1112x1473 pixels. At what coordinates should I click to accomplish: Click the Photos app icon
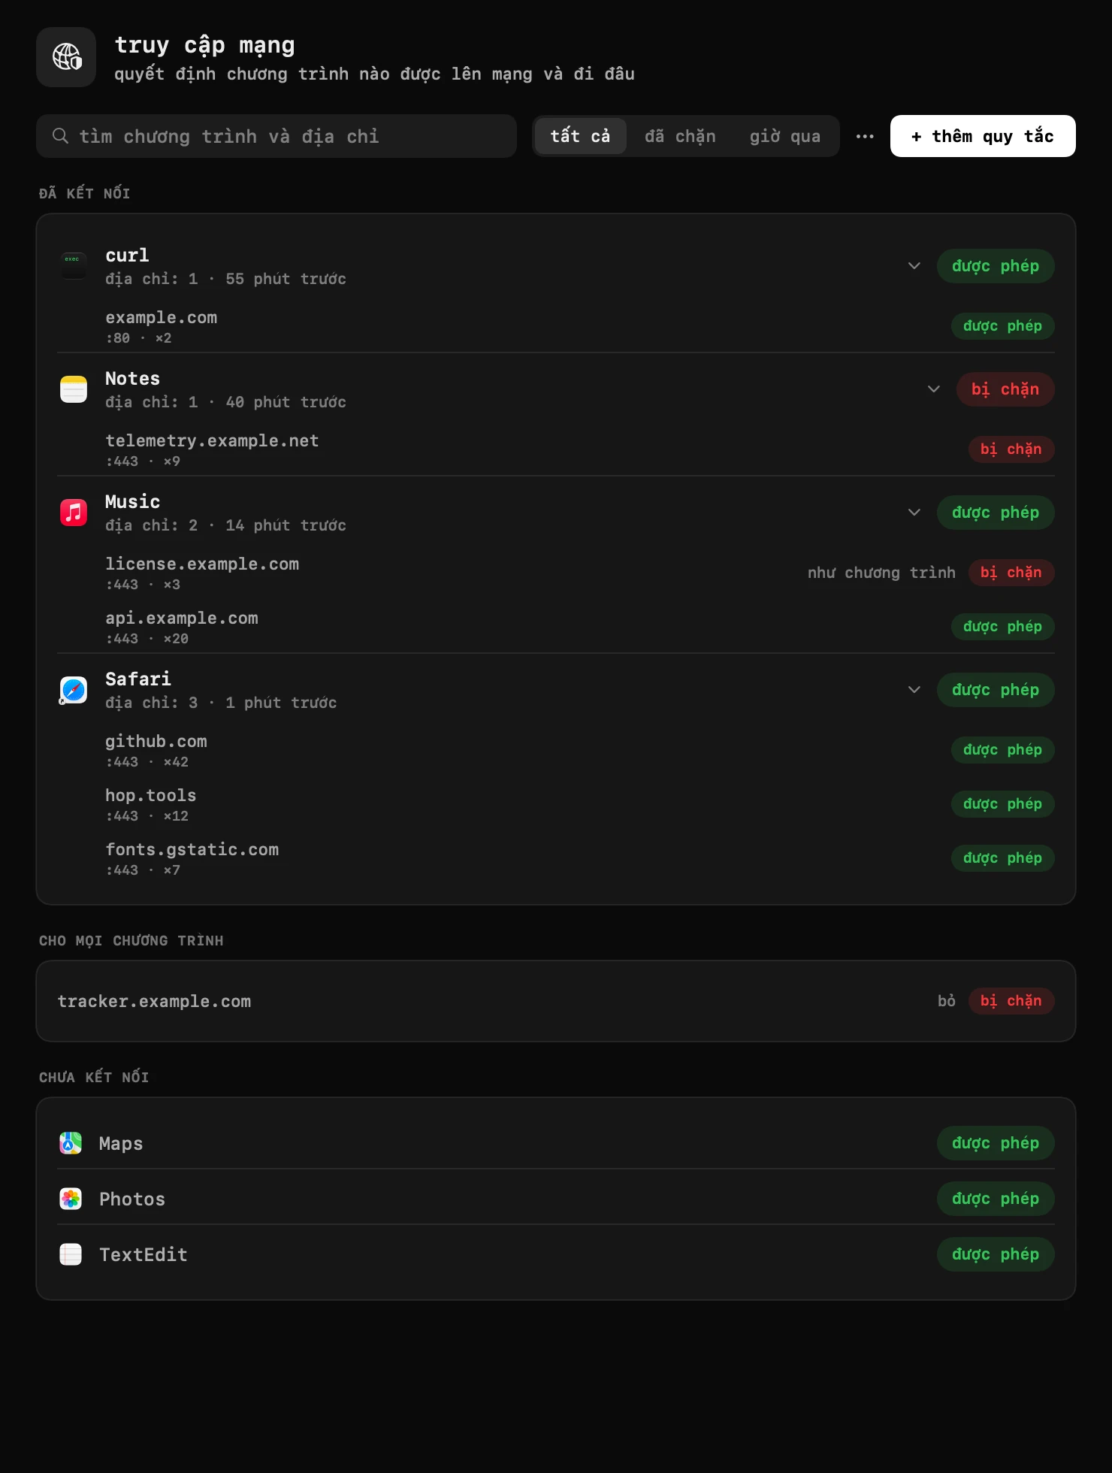click(x=71, y=1199)
